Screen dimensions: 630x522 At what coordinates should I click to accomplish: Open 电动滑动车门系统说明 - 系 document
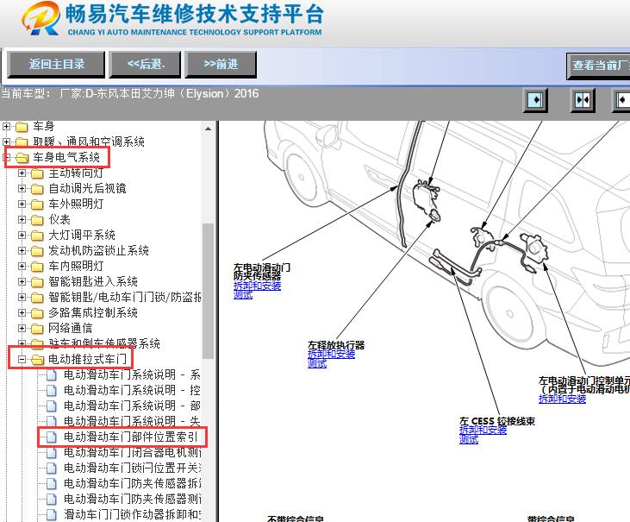(x=132, y=374)
